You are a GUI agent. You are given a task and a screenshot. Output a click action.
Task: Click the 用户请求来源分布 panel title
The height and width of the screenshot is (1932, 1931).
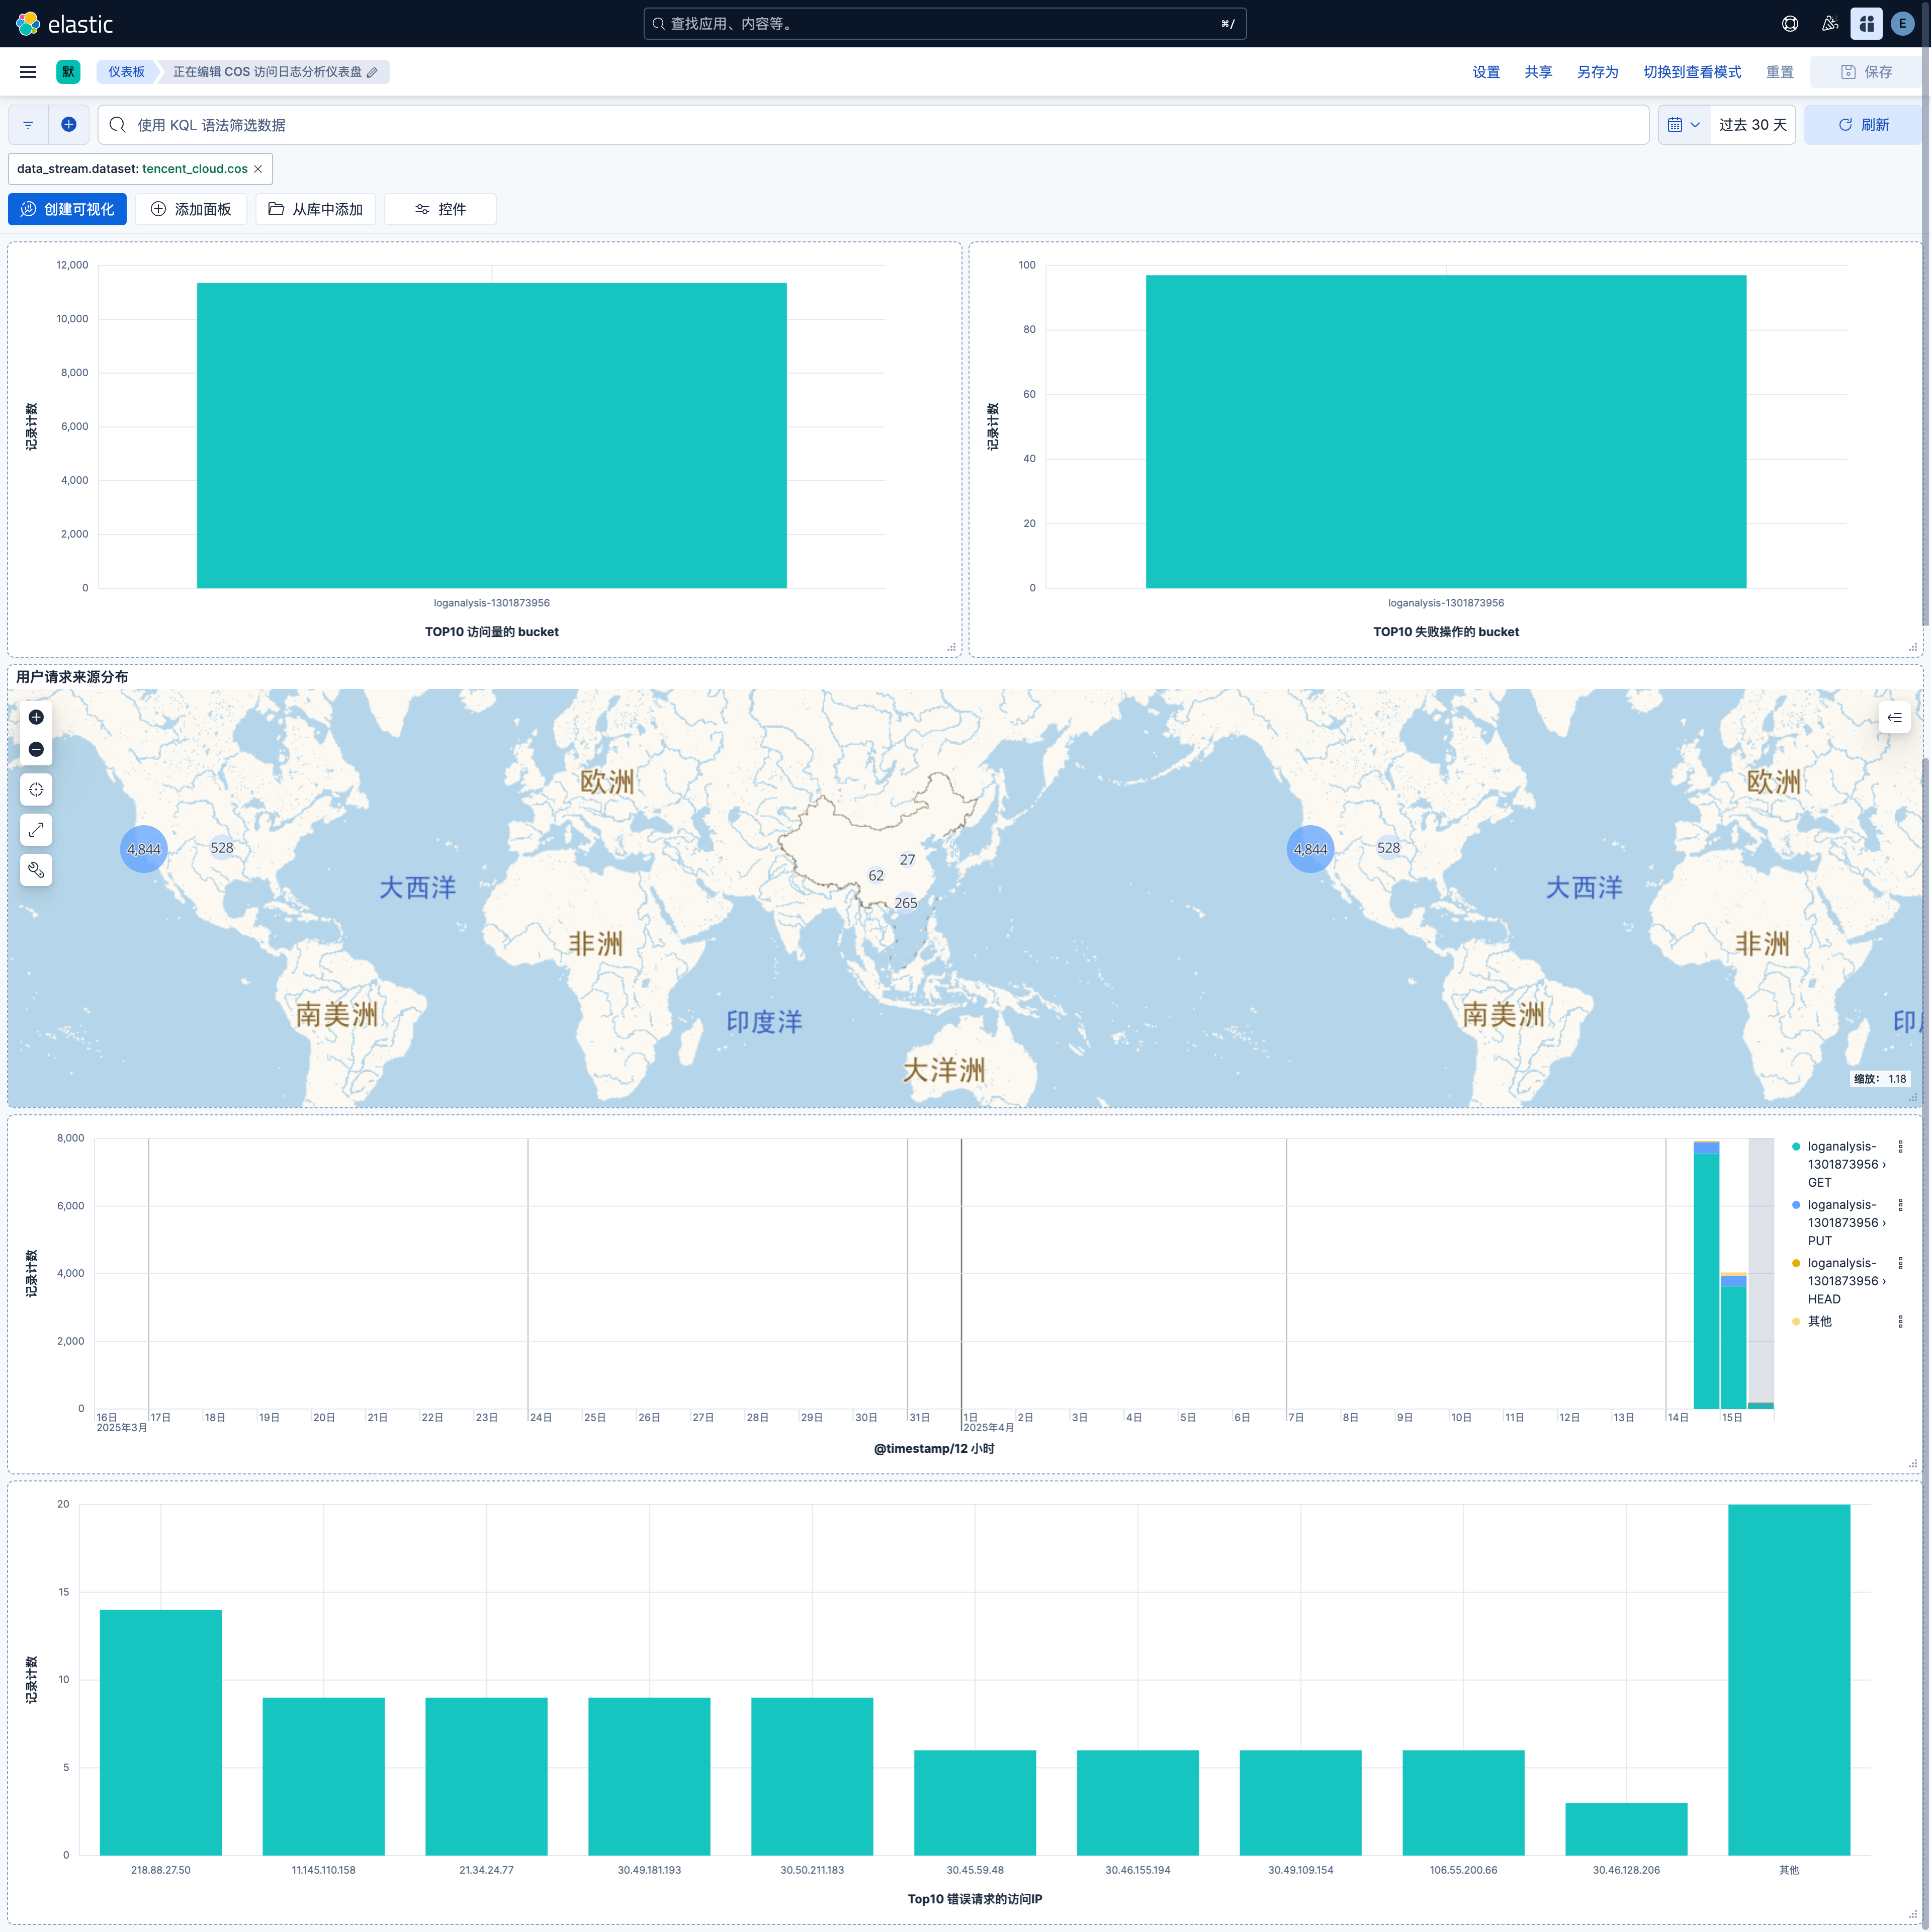[72, 677]
